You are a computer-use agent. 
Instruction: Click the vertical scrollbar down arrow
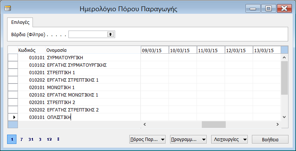[x=284, y=117]
